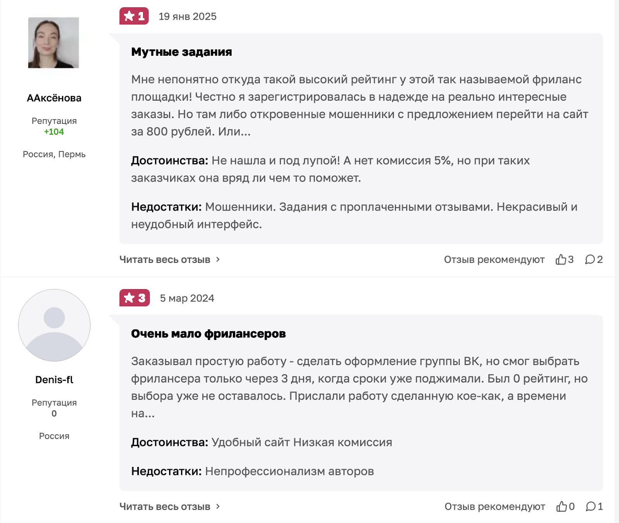This screenshot has height=523, width=619.
Task: Expand Denis-fl's review using the chevron
Action: pyautogui.click(x=218, y=506)
